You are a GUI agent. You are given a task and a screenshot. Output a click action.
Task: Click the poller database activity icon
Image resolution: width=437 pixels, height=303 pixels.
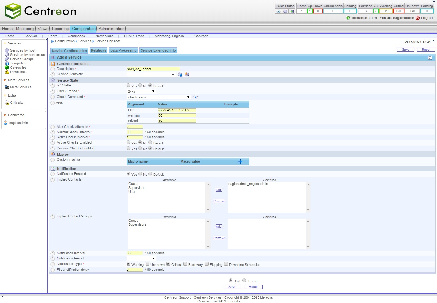click(292, 11)
